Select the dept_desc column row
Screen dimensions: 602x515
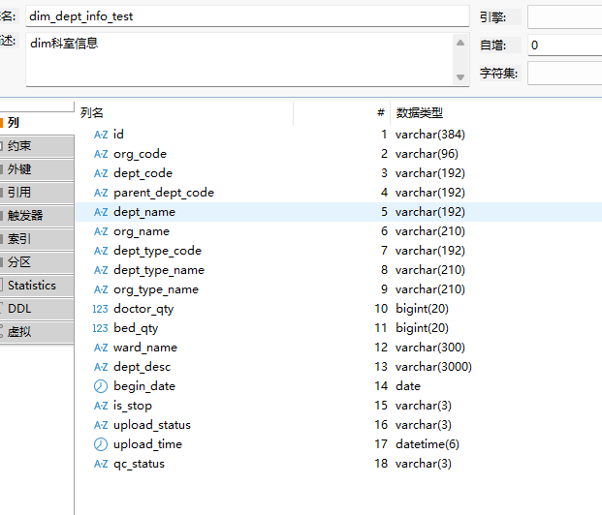coord(141,367)
